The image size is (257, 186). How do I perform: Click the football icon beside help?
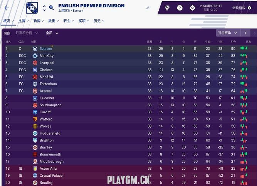167,8
